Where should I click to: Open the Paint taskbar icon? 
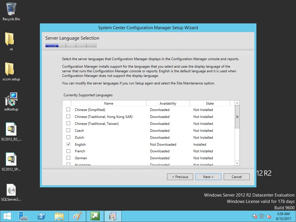77,216
